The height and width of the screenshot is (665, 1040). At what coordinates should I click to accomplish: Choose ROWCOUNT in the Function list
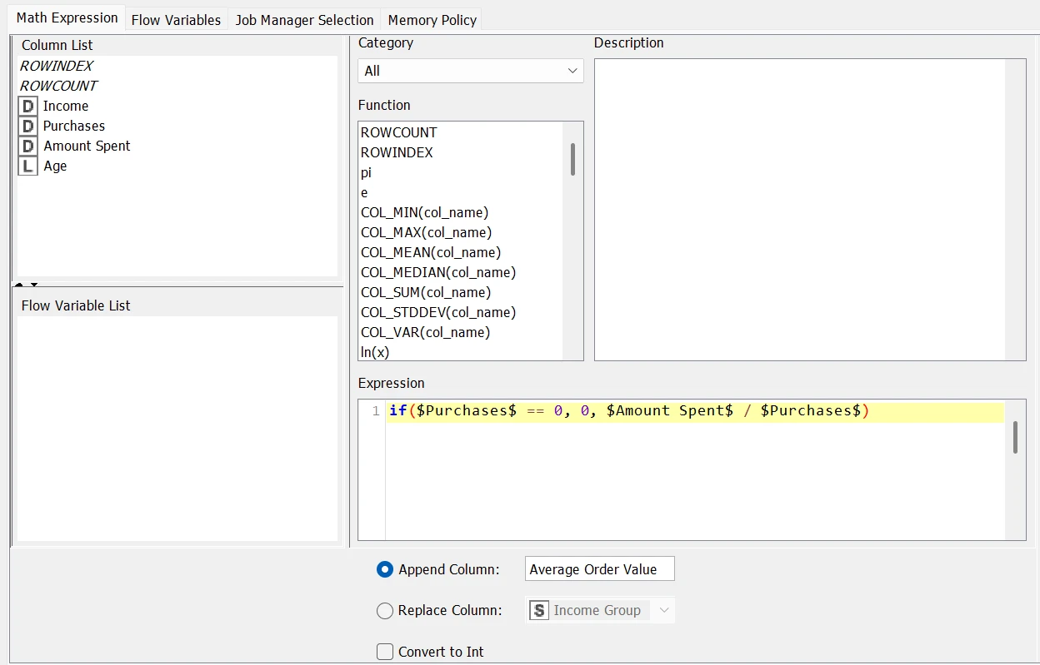[x=398, y=132]
